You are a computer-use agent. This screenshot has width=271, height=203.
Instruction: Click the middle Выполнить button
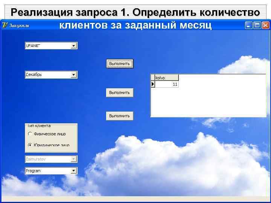pos(120,93)
